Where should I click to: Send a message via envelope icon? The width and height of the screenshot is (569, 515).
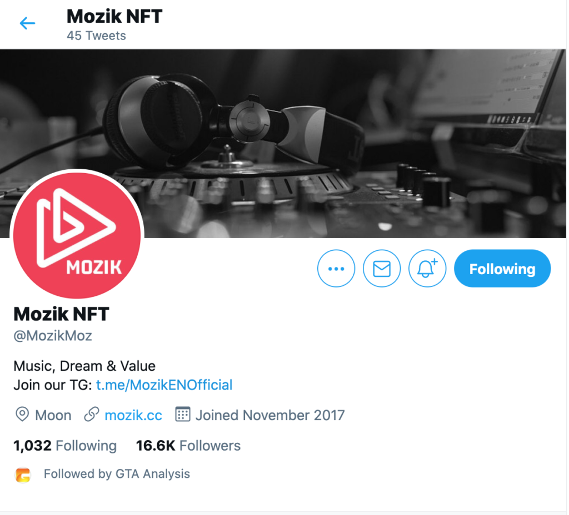382,269
